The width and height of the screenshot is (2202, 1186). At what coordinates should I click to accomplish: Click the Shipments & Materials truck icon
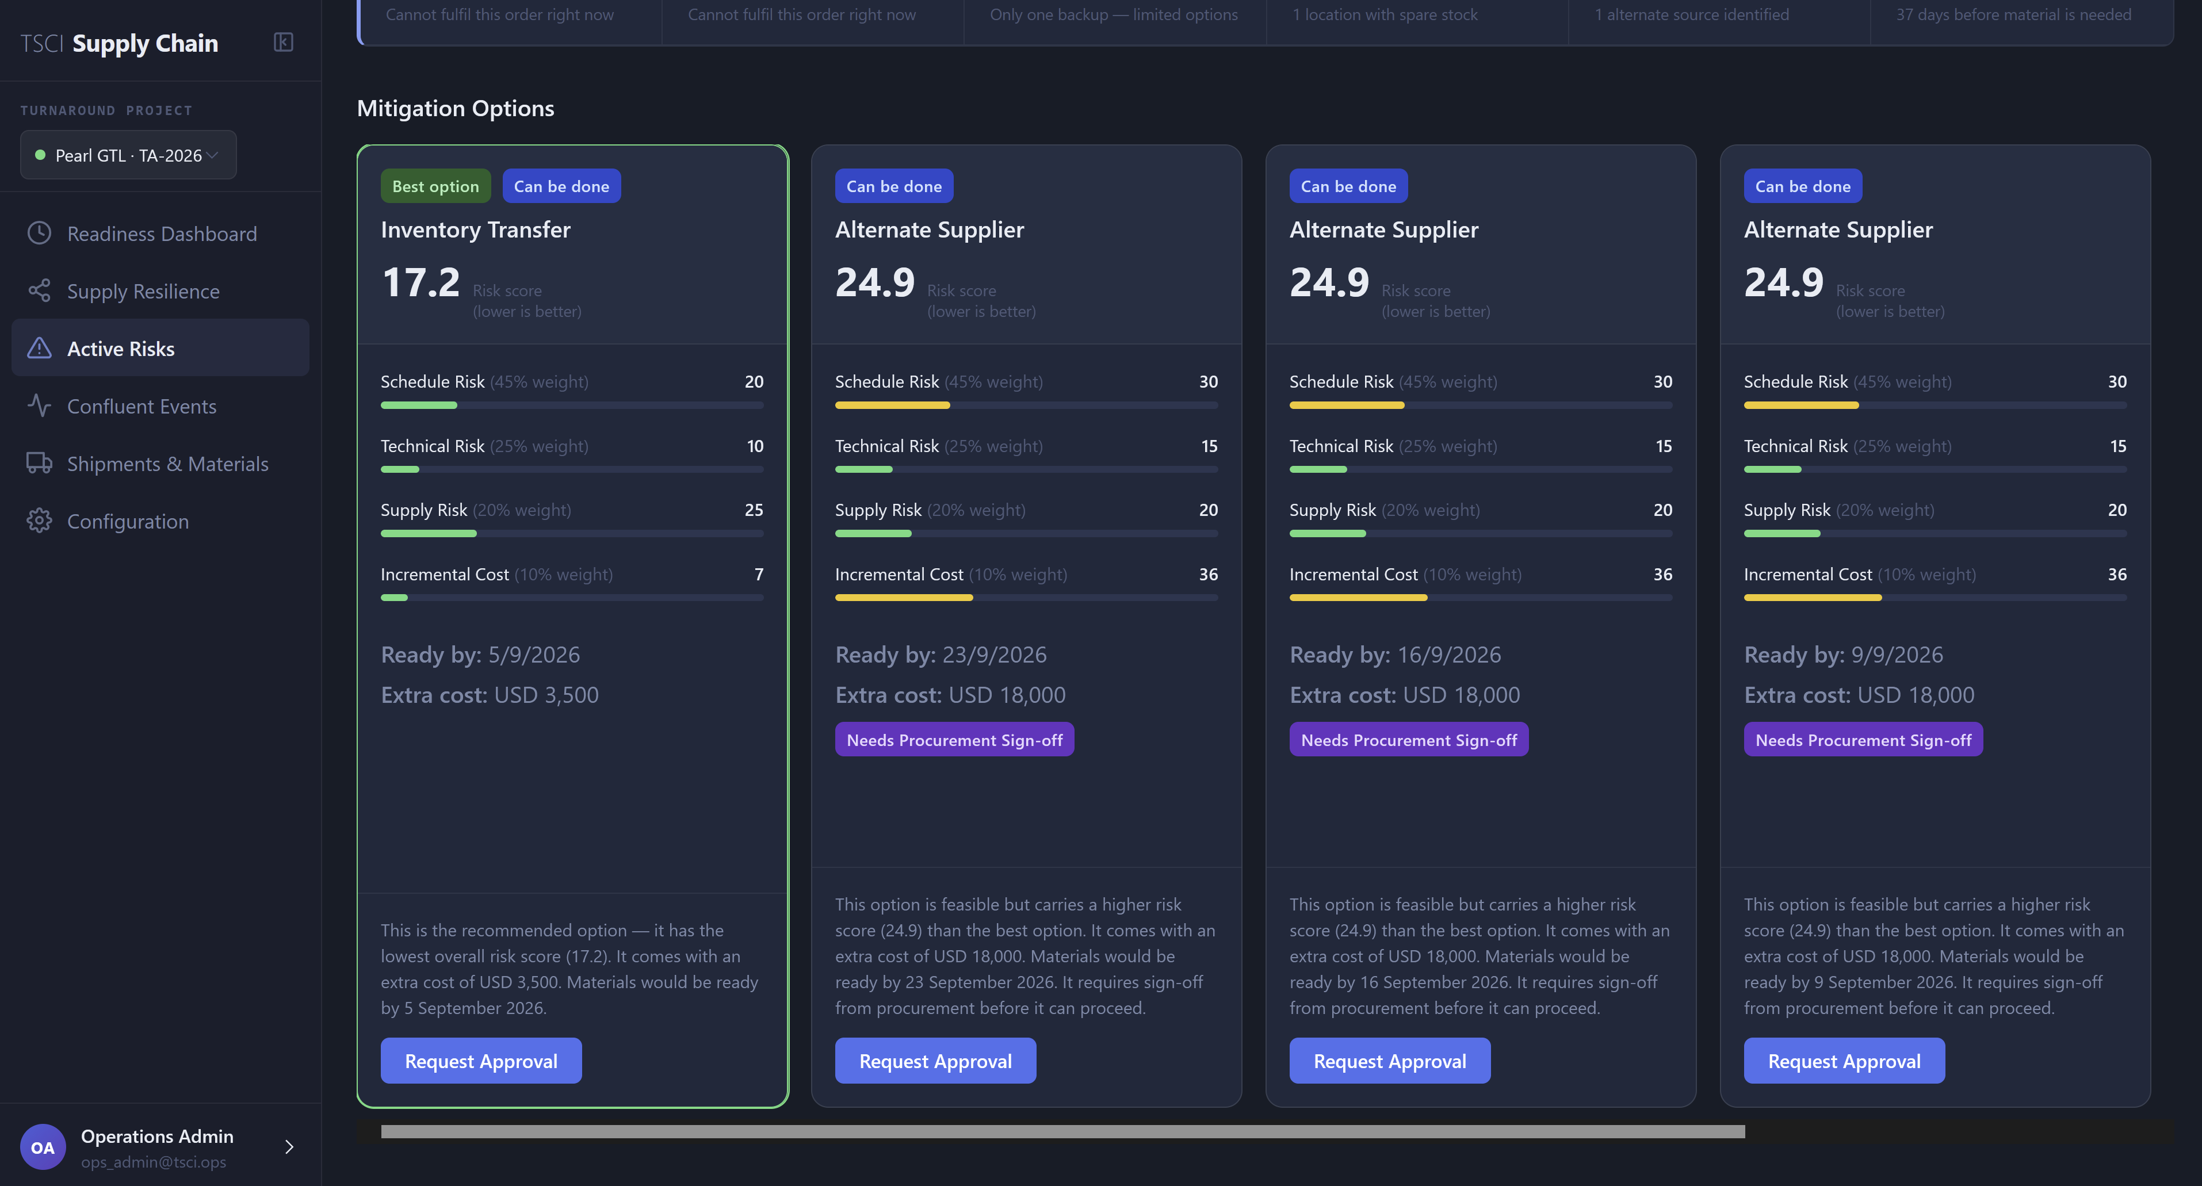point(39,463)
